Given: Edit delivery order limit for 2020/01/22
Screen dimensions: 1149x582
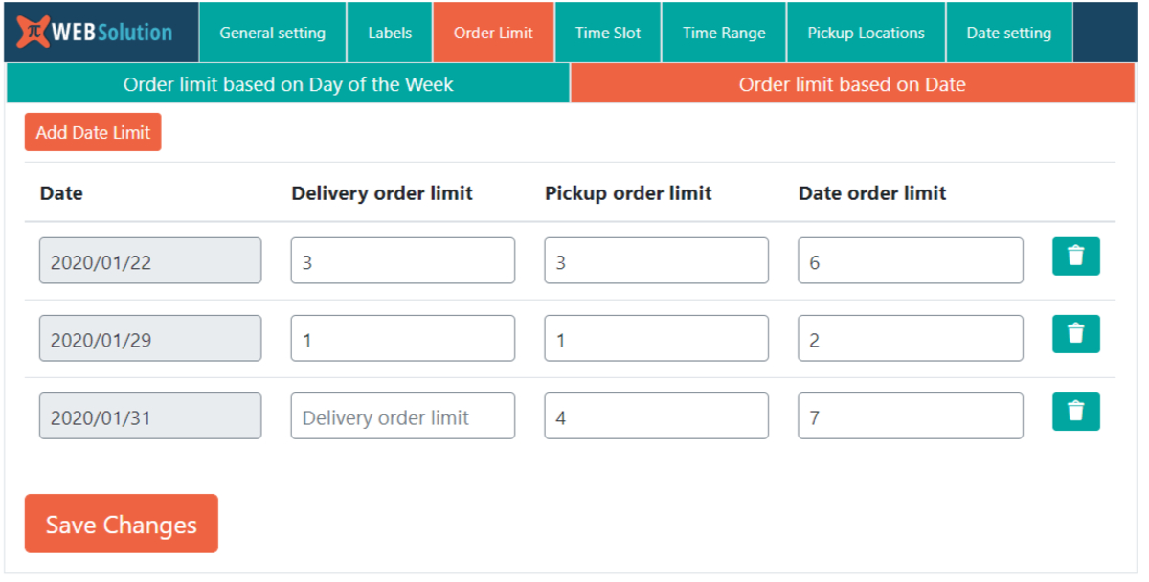Looking at the screenshot, I should [403, 260].
